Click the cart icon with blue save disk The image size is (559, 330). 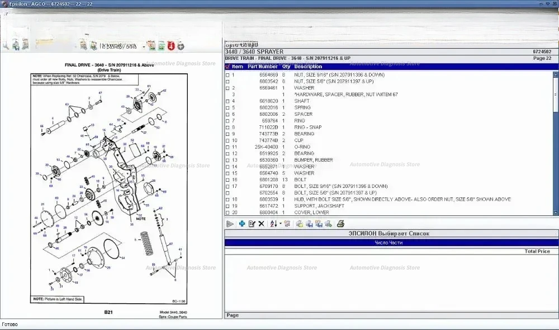[309, 224]
